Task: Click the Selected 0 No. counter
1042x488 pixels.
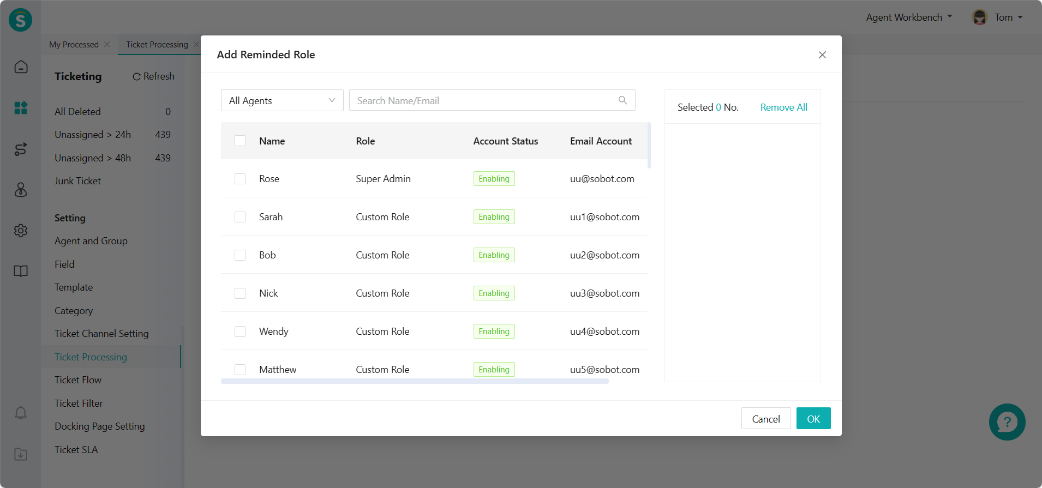Action: [x=708, y=107]
